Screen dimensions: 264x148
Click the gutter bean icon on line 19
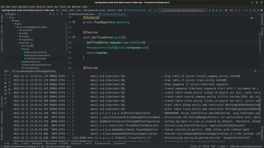(x=74, y=22)
